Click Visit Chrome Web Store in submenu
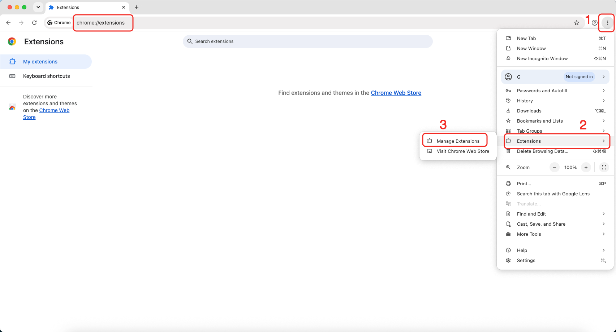Viewport: 616px width, 332px height. point(458,151)
